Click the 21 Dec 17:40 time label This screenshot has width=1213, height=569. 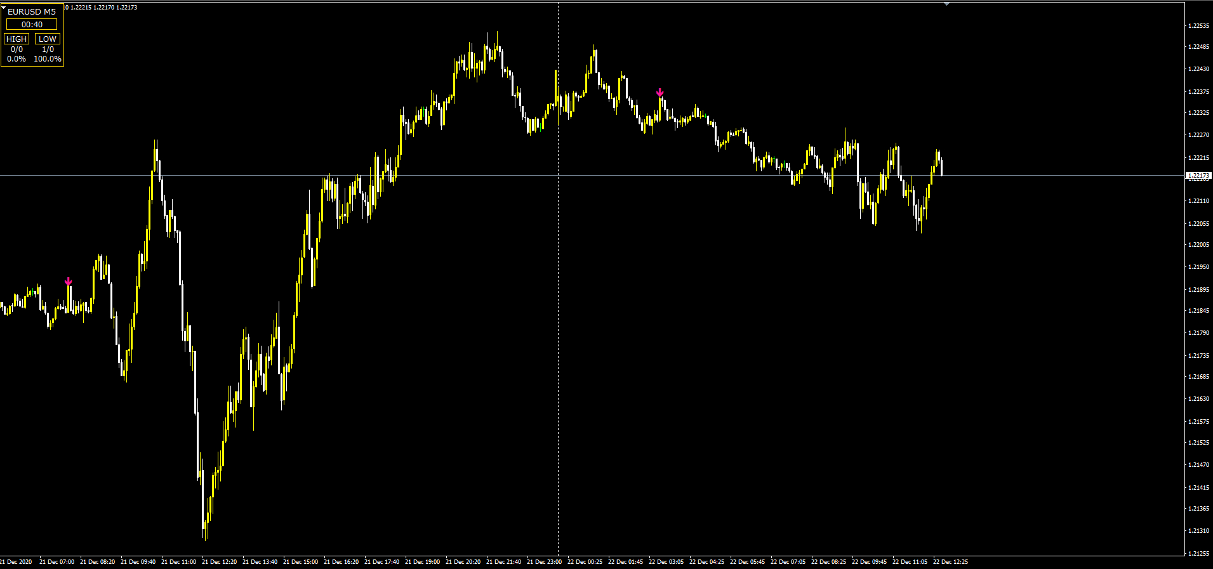382,562
